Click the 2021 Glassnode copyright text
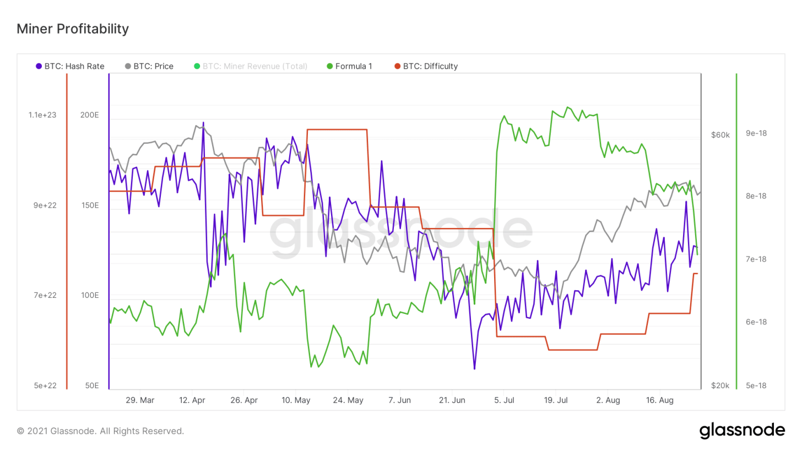 point(100,431)
